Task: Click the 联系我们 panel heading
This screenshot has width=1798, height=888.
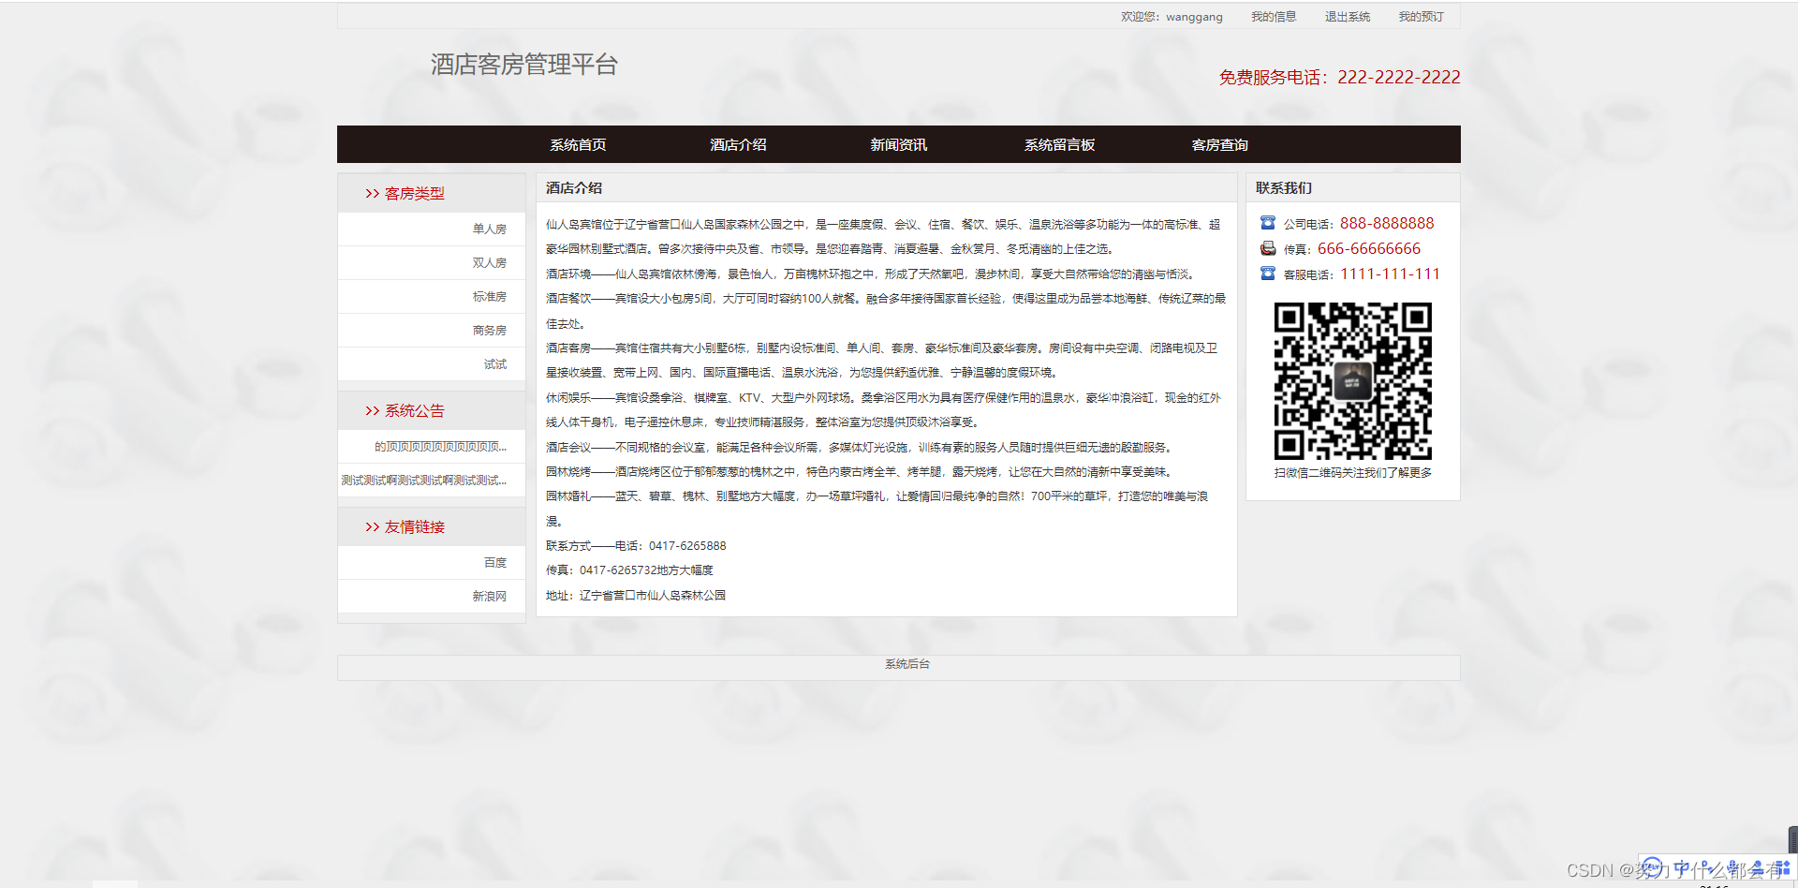Action: pyautogui.click(x=1284, y=187)
